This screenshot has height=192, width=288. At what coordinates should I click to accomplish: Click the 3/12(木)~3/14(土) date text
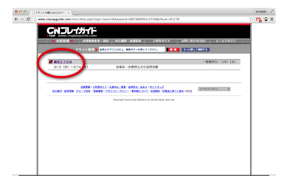pyautogui.click(x=71, y=67)
